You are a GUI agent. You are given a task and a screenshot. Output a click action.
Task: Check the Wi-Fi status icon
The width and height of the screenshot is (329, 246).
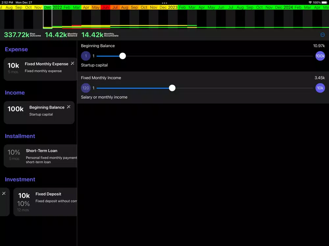click(x=310, y=3)
